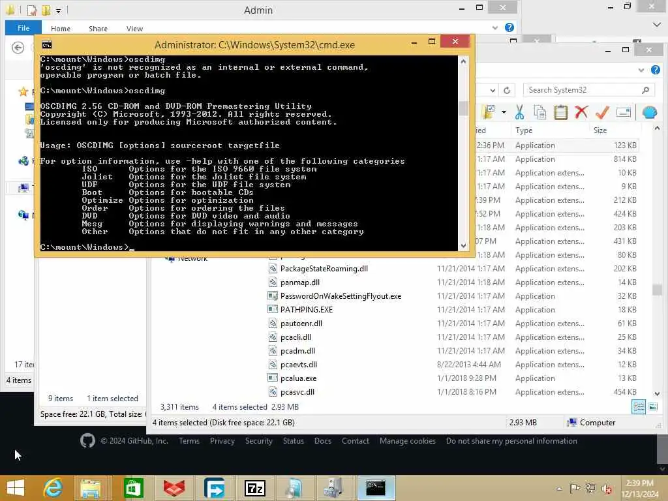Screen dimensions: 668x501
Task: Click the orange checkmark Rename icon
Action: pos(602,112)
